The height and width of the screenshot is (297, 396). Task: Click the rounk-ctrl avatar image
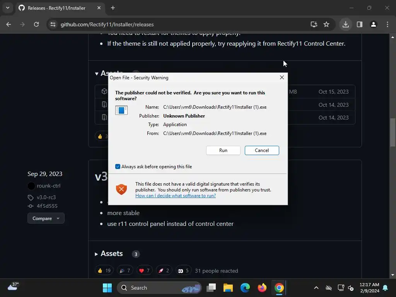click(x=31, y=186)
